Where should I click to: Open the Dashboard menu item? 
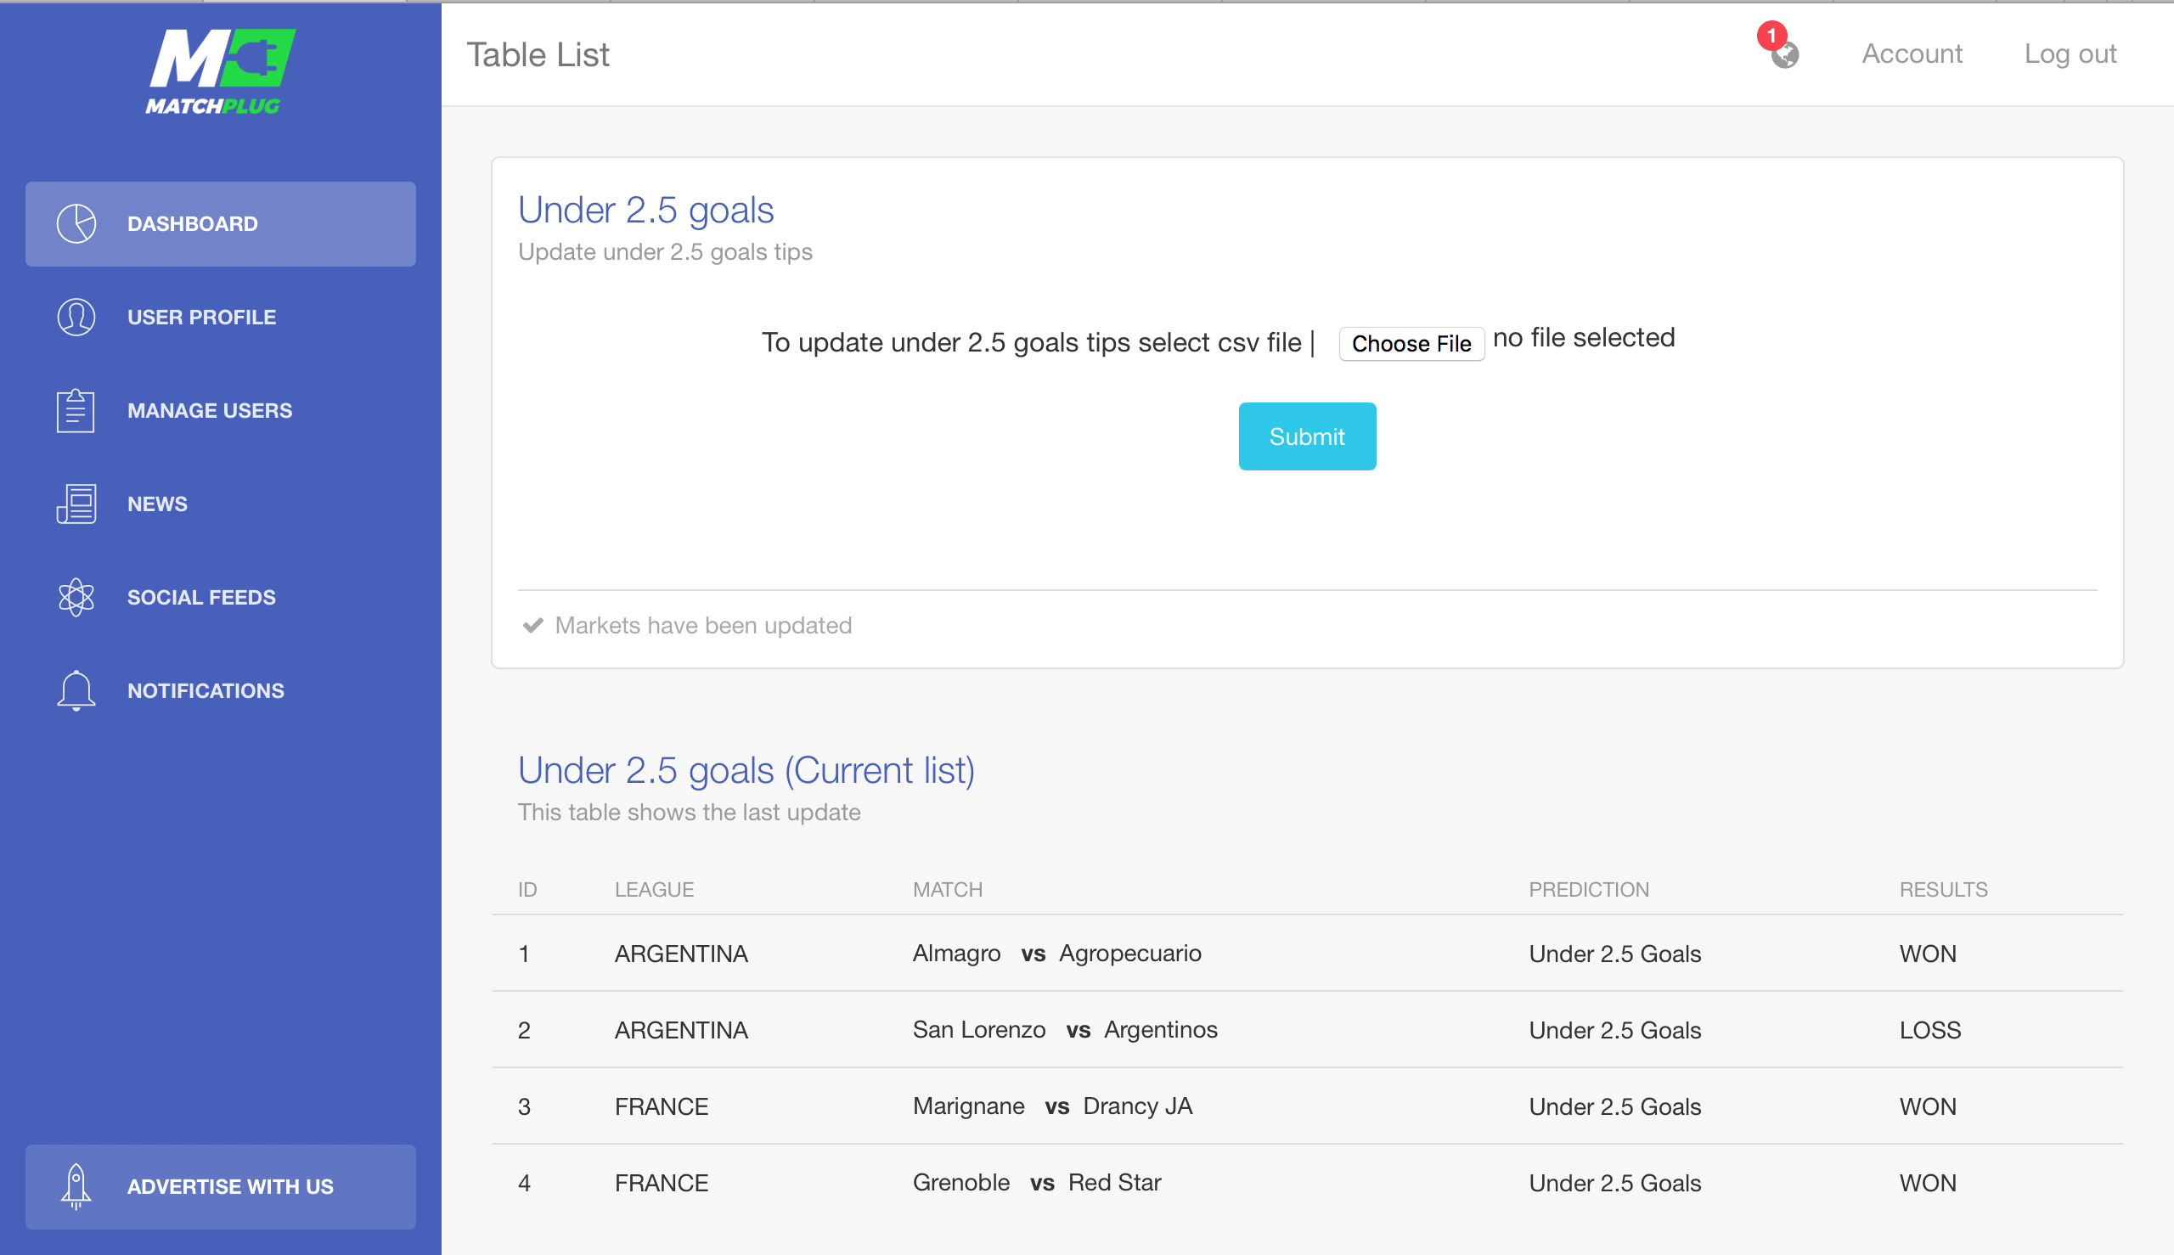(x=221, y=223)
